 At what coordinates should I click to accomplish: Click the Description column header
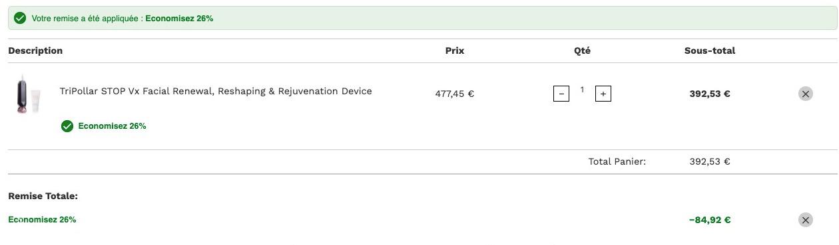[x=35, y=50]
